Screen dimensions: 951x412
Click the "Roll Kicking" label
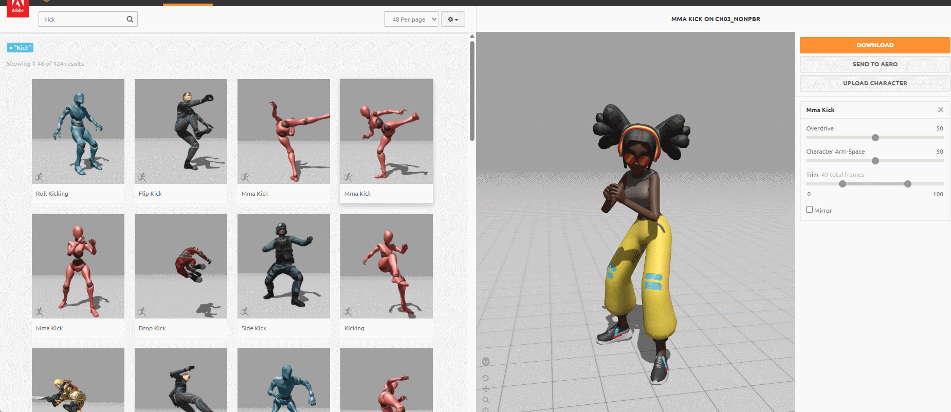52,194
